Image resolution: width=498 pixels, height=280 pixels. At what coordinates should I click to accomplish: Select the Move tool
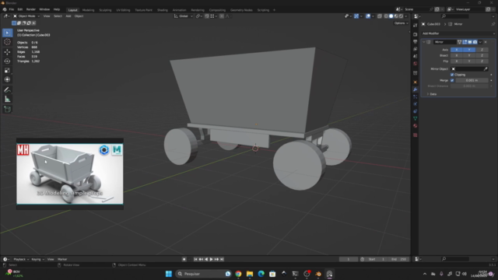pyautogui.click(x=7, y=52)
